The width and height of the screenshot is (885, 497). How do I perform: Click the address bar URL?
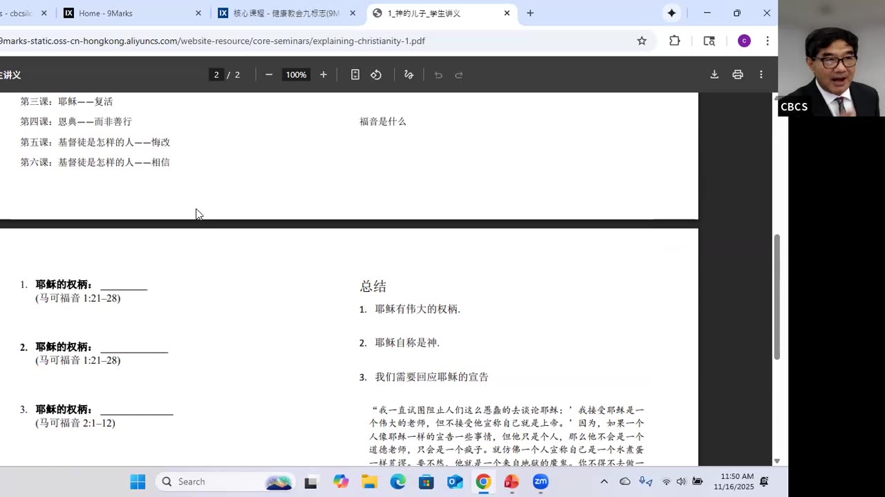coord(212,41)
